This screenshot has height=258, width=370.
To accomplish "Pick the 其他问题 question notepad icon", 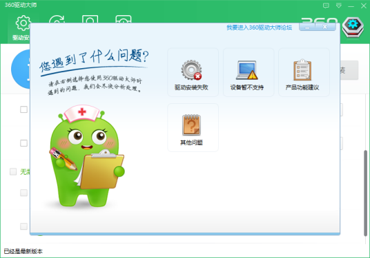I will tap(191, 125).
